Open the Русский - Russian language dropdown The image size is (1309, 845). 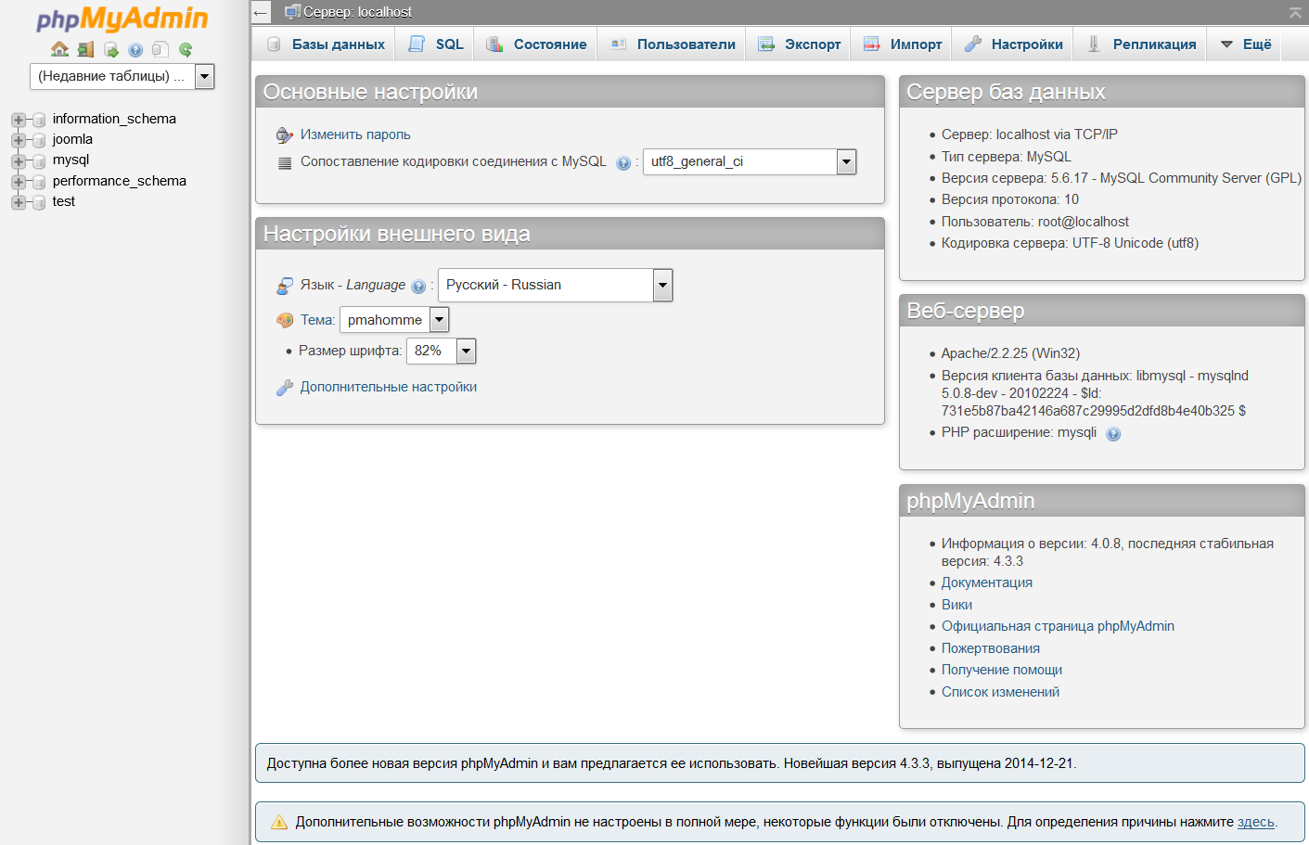(555, 285)
